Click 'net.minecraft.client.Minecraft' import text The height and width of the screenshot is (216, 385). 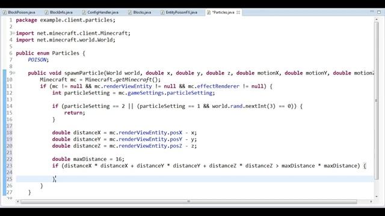(82, 33)
